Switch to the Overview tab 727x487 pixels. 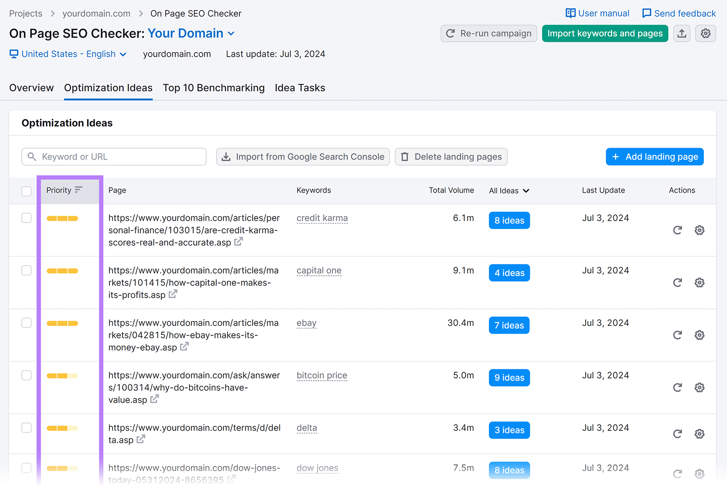tap(31, 88)
